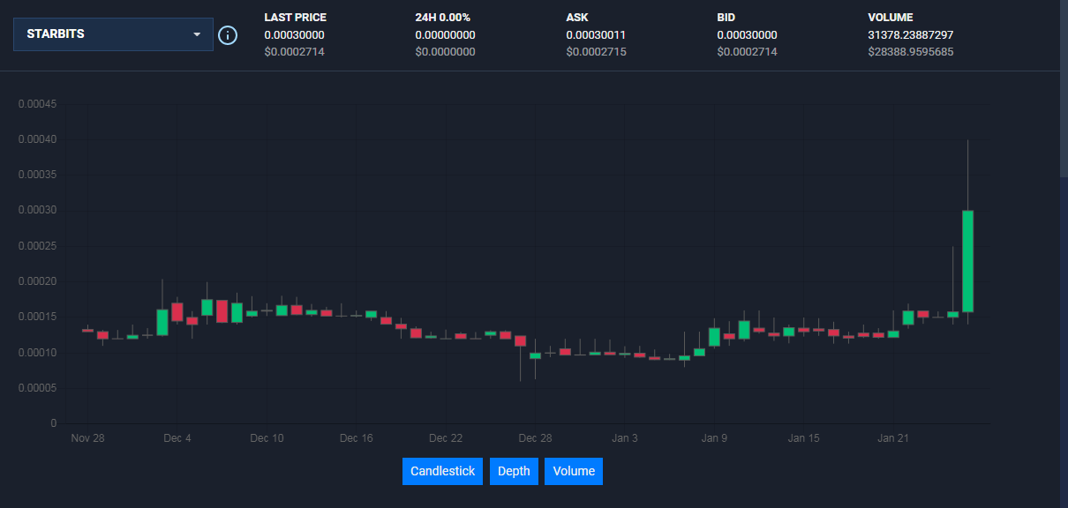Screen dimensions: 1068x508
Task: Open the STARBITS token info icon
Action: point(227,35)
